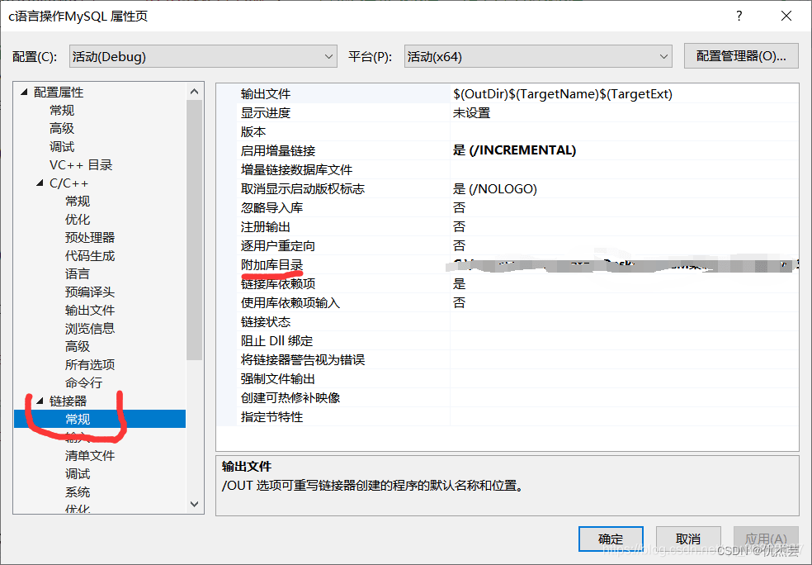
Task: Select 代码生成 tree item
Action: pos(90,255)
